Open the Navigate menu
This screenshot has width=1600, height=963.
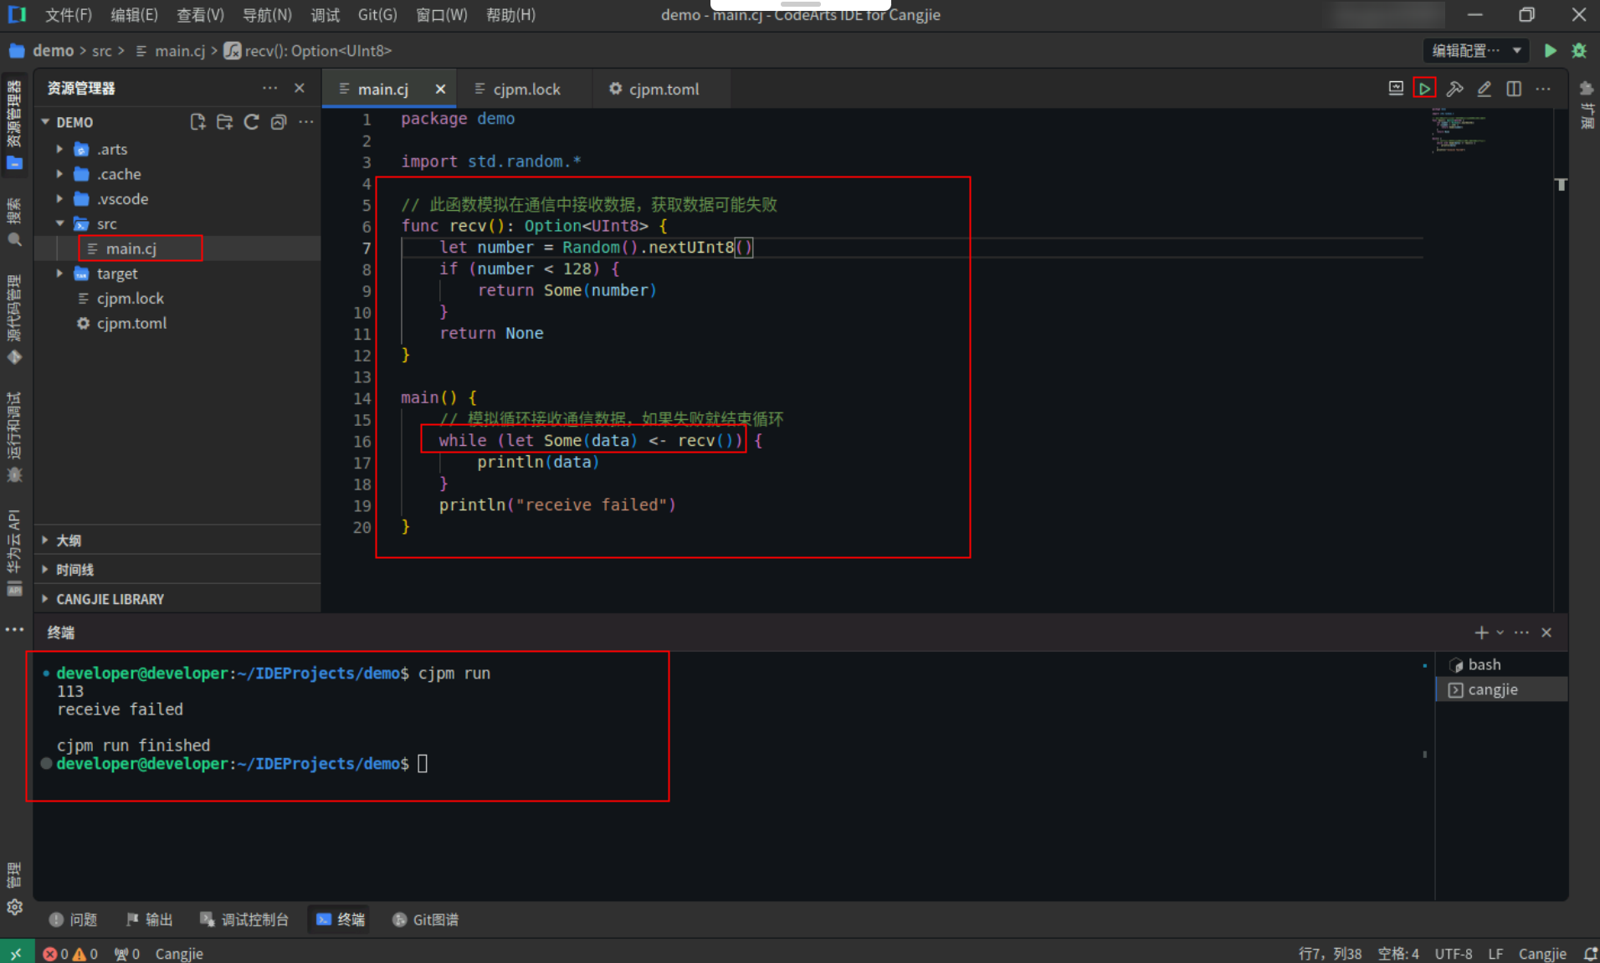pyautogui.click(x=267, y=15)
